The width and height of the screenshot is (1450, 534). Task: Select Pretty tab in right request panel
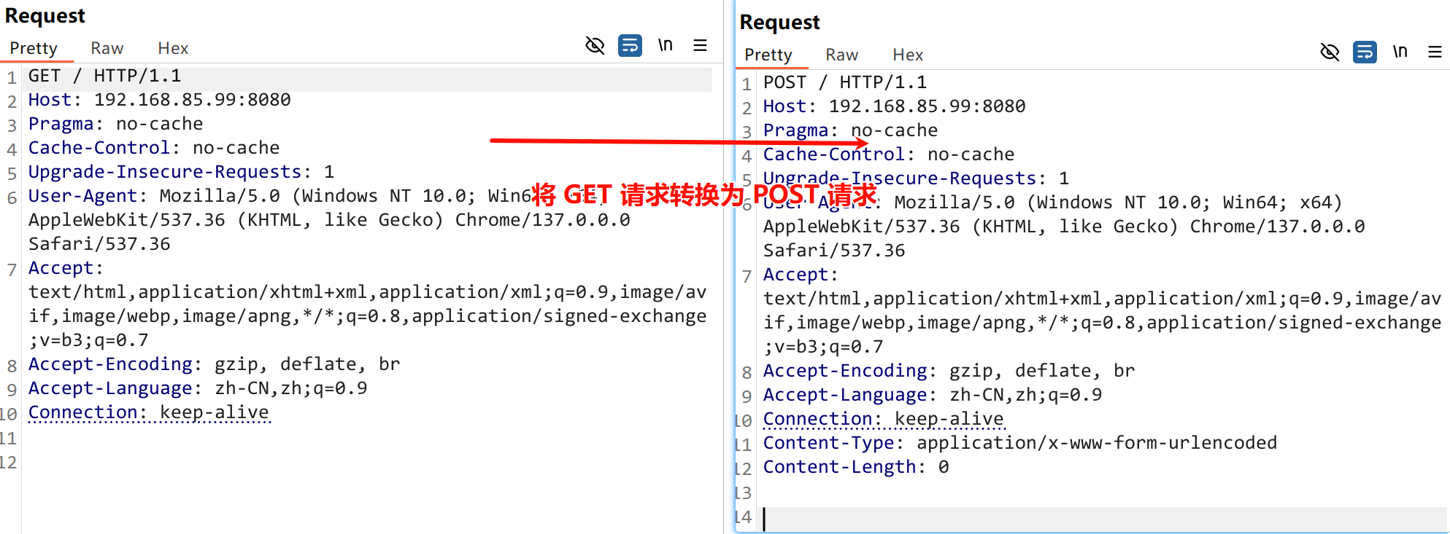click(x=768, y=55)
